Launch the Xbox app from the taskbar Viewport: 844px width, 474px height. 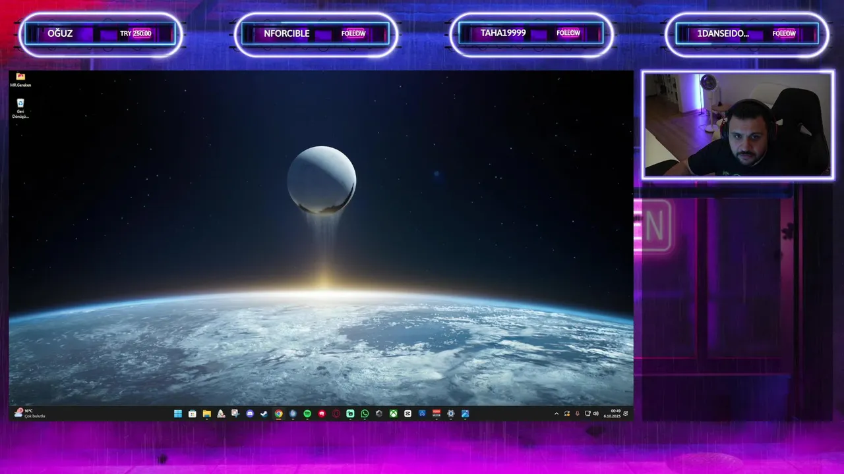[x=393, y=413]
